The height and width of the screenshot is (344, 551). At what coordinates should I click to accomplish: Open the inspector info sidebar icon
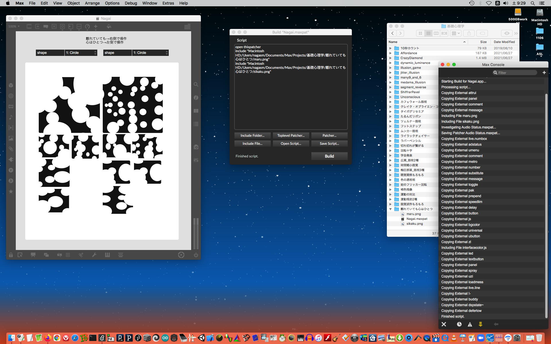coord(196,98)
